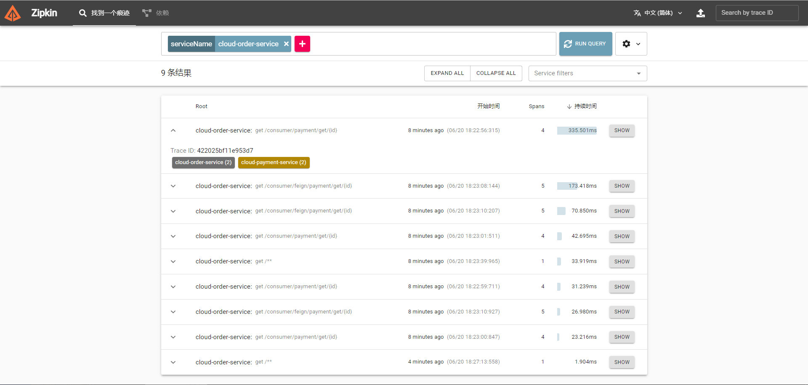
Task: Show the 23.216ms trace
Action: [x=622, y=337]
